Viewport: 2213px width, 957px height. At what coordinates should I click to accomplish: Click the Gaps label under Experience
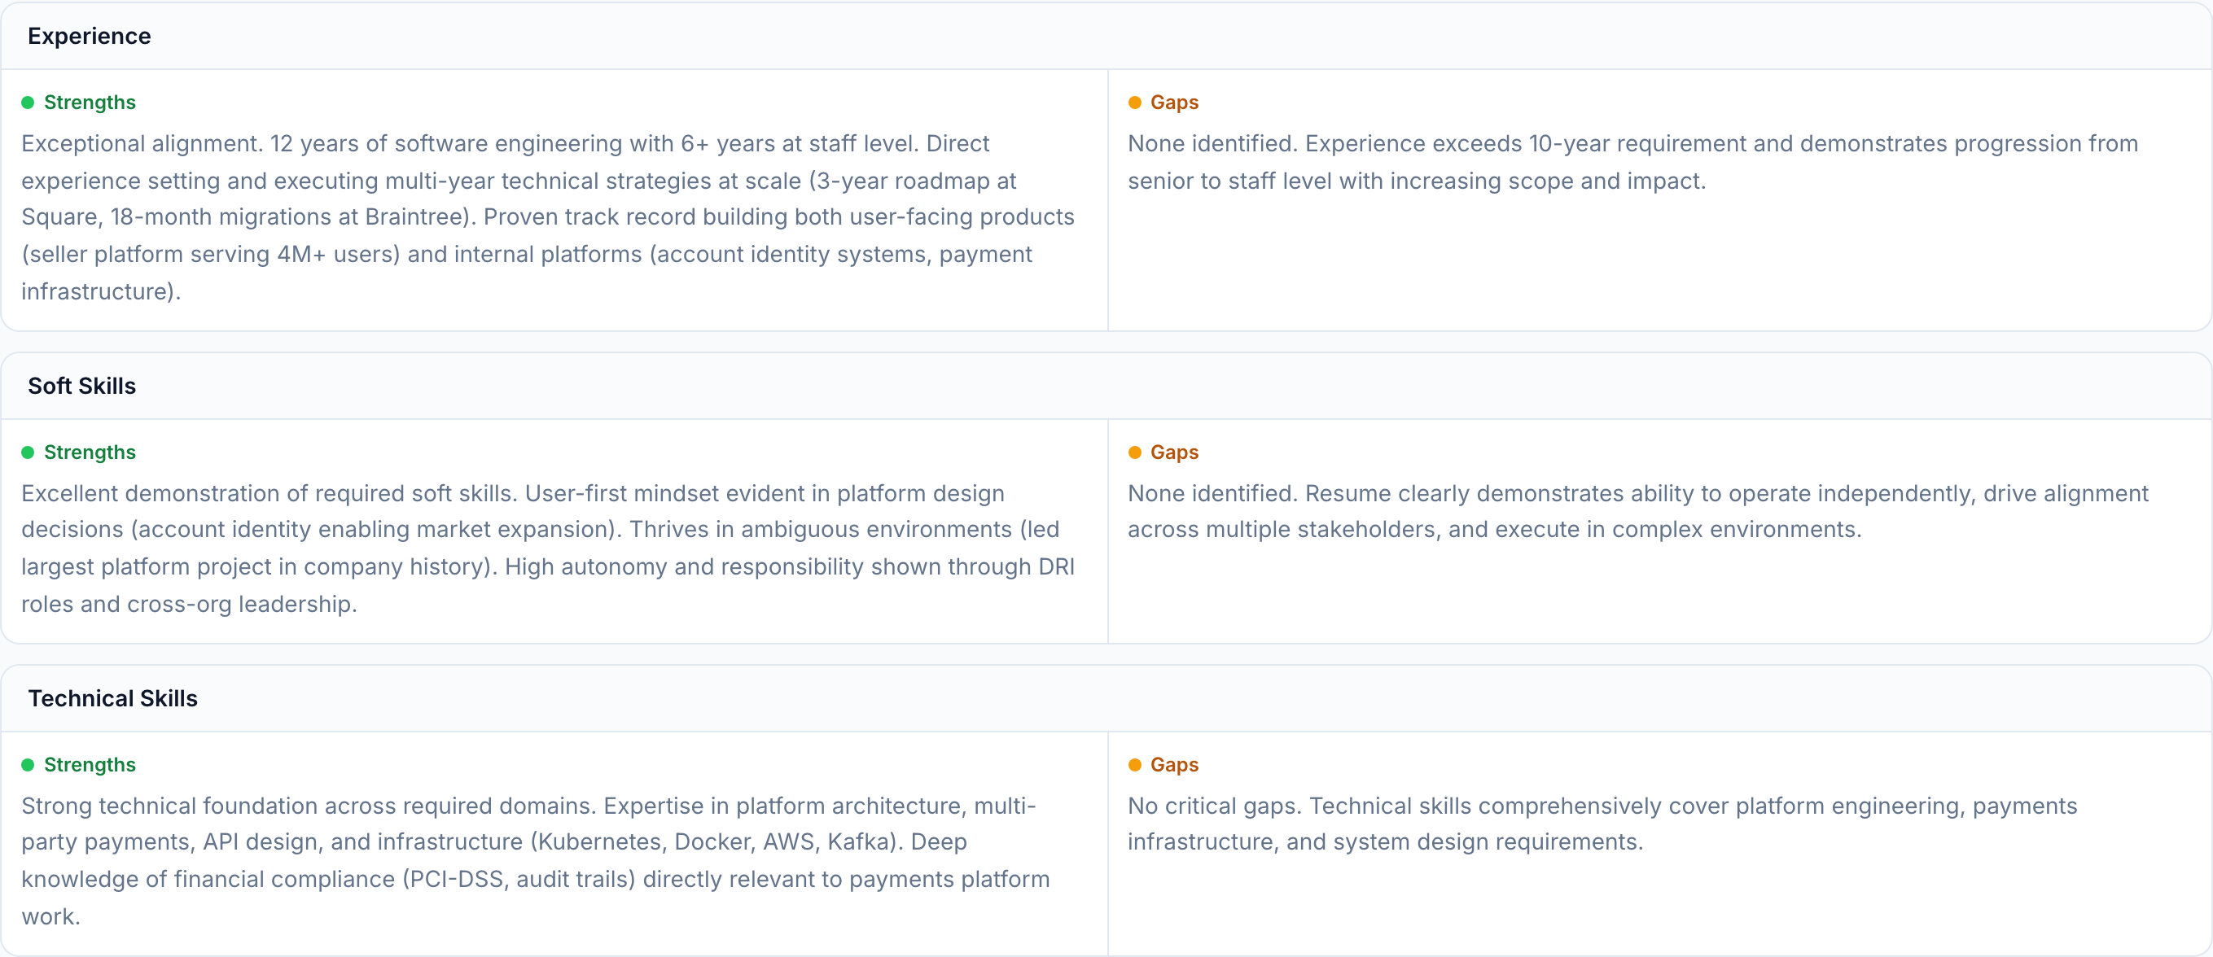tap(1174, 103)
